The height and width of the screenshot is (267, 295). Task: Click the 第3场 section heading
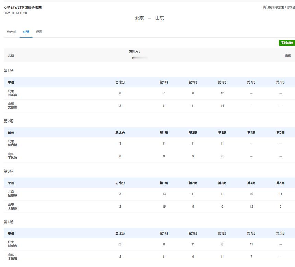(9, 171)
